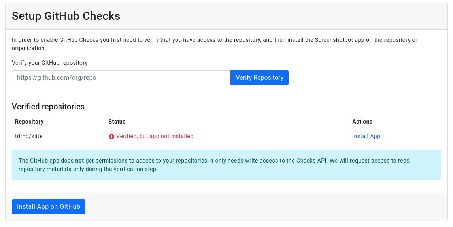Click the Install App on GitHub button
The height and width of the screenshot is (227, 453).
pyautogui.click(x=49, y=207)
